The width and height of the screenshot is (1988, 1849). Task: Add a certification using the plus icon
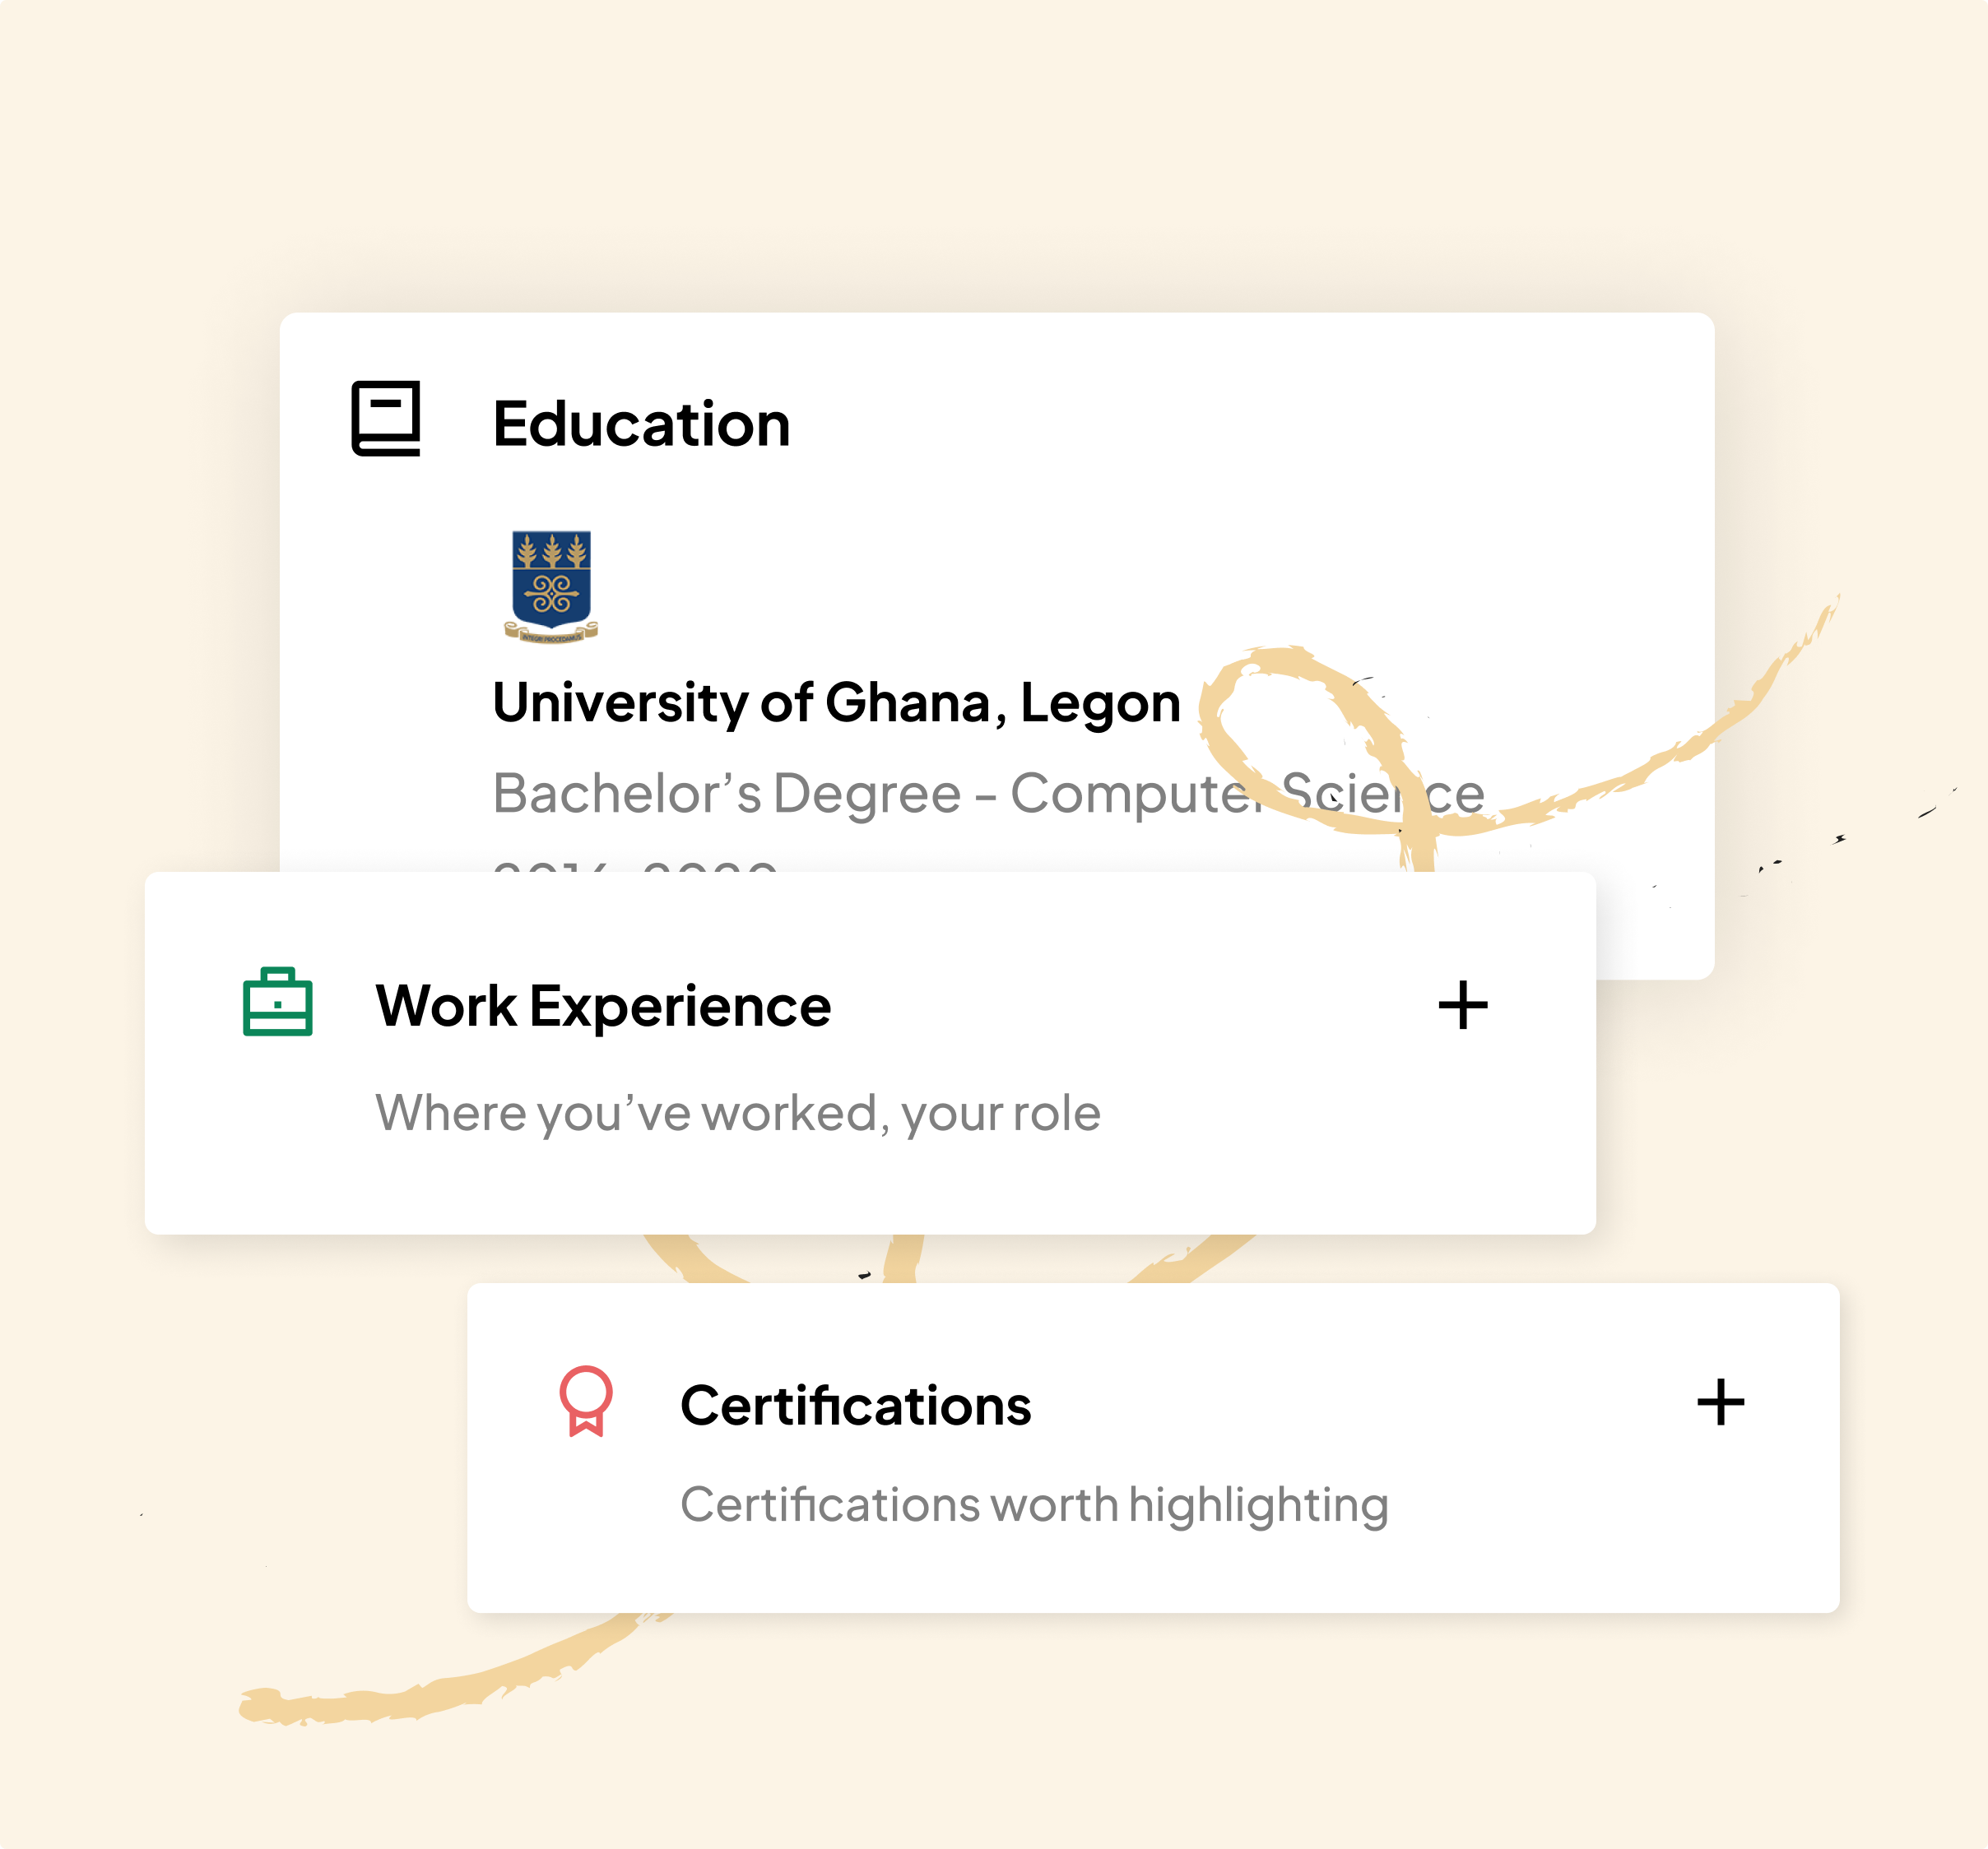click(1720, 1402)
